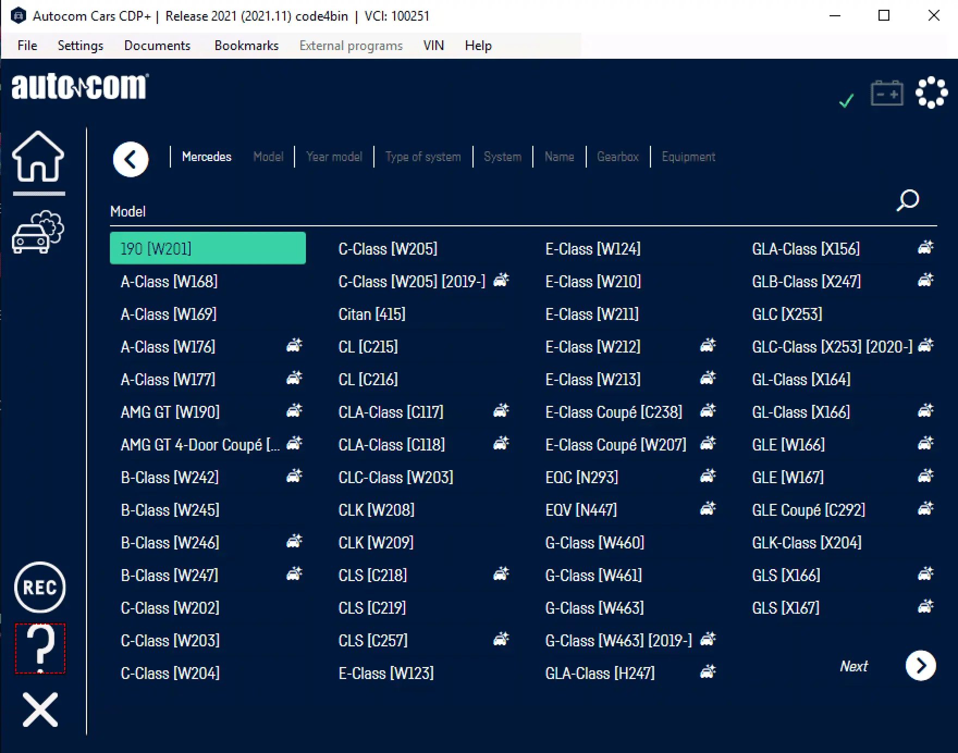958x753 pixels.
Task: Select model GL-Class [X164]
Action: click(801, 379)
